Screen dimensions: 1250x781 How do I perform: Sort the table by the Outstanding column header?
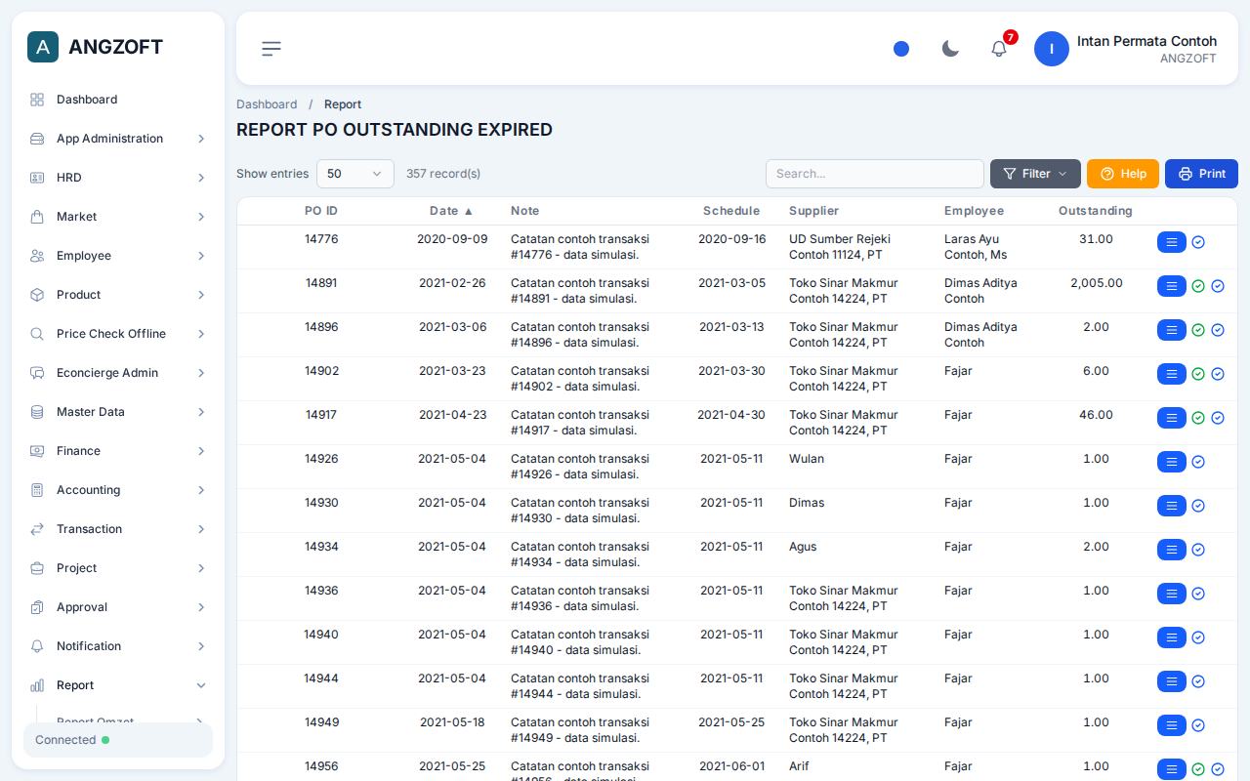pos(1096,211)
